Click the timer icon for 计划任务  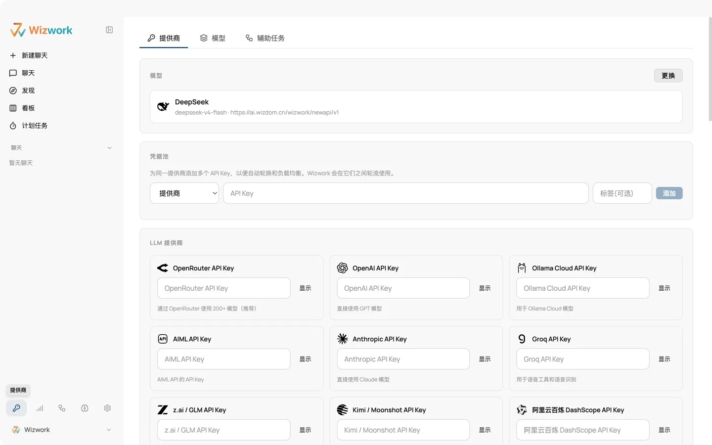coord(13,126)
